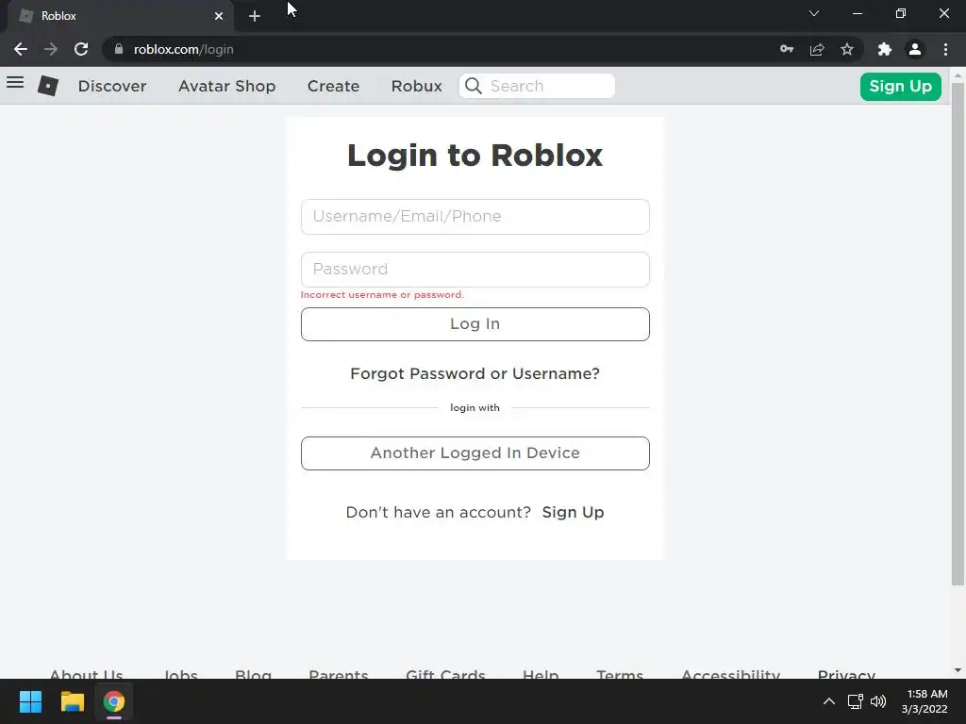Open a new tab with the plus icon
Image resolution: width=966 pixels, height=724 pixels.
pyautogui.click(x=255, y=16)
